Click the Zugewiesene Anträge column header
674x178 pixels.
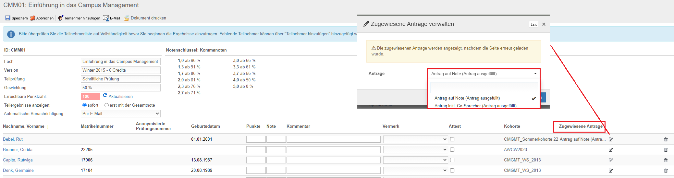[581, 126]
